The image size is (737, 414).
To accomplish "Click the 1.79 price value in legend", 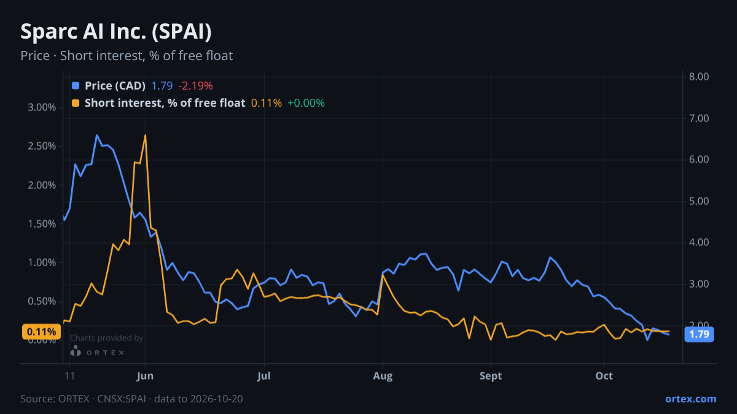I will (162, 86).
